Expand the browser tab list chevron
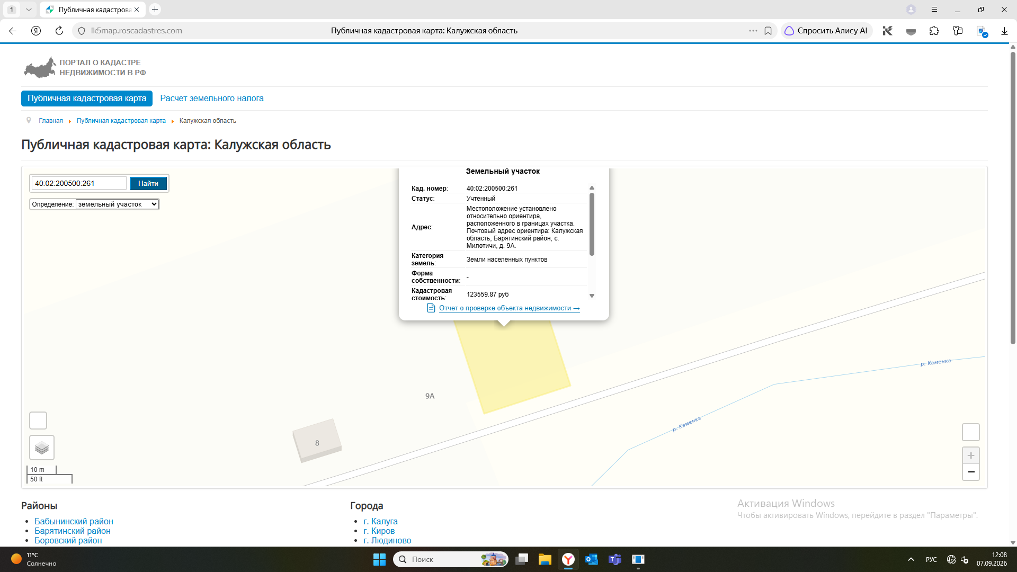 coord(29,10)
